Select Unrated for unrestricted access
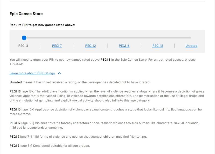 tap(191, 46)
